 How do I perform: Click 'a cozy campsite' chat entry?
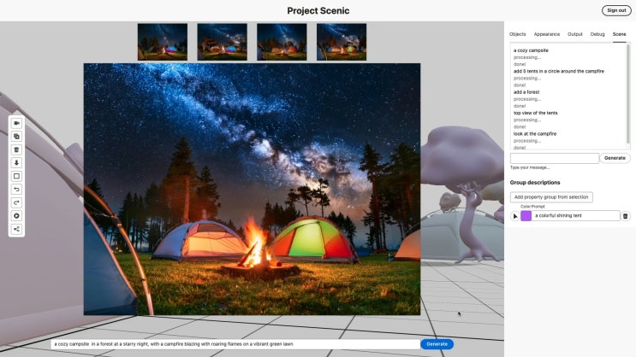pos(531,50)
